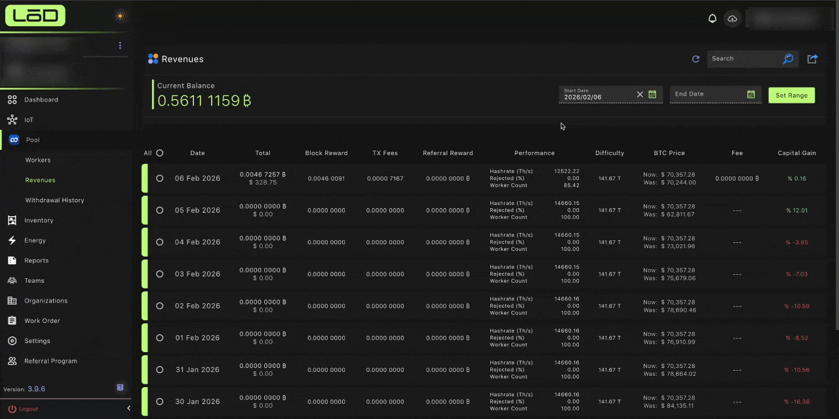
Task: Open Start Date calendar picker
Action: [652, 94]
